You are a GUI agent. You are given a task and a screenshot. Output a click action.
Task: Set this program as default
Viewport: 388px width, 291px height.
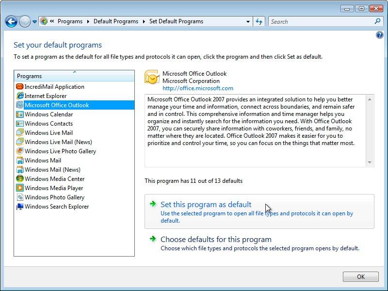tap(259, 211)
